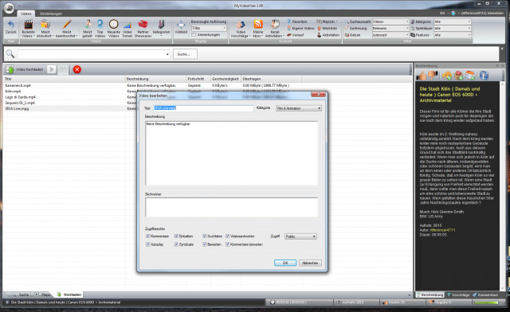Click OK in Video bearbeiten dialog
This screenshot has height=312, width=510.
(x=285, y=263)
